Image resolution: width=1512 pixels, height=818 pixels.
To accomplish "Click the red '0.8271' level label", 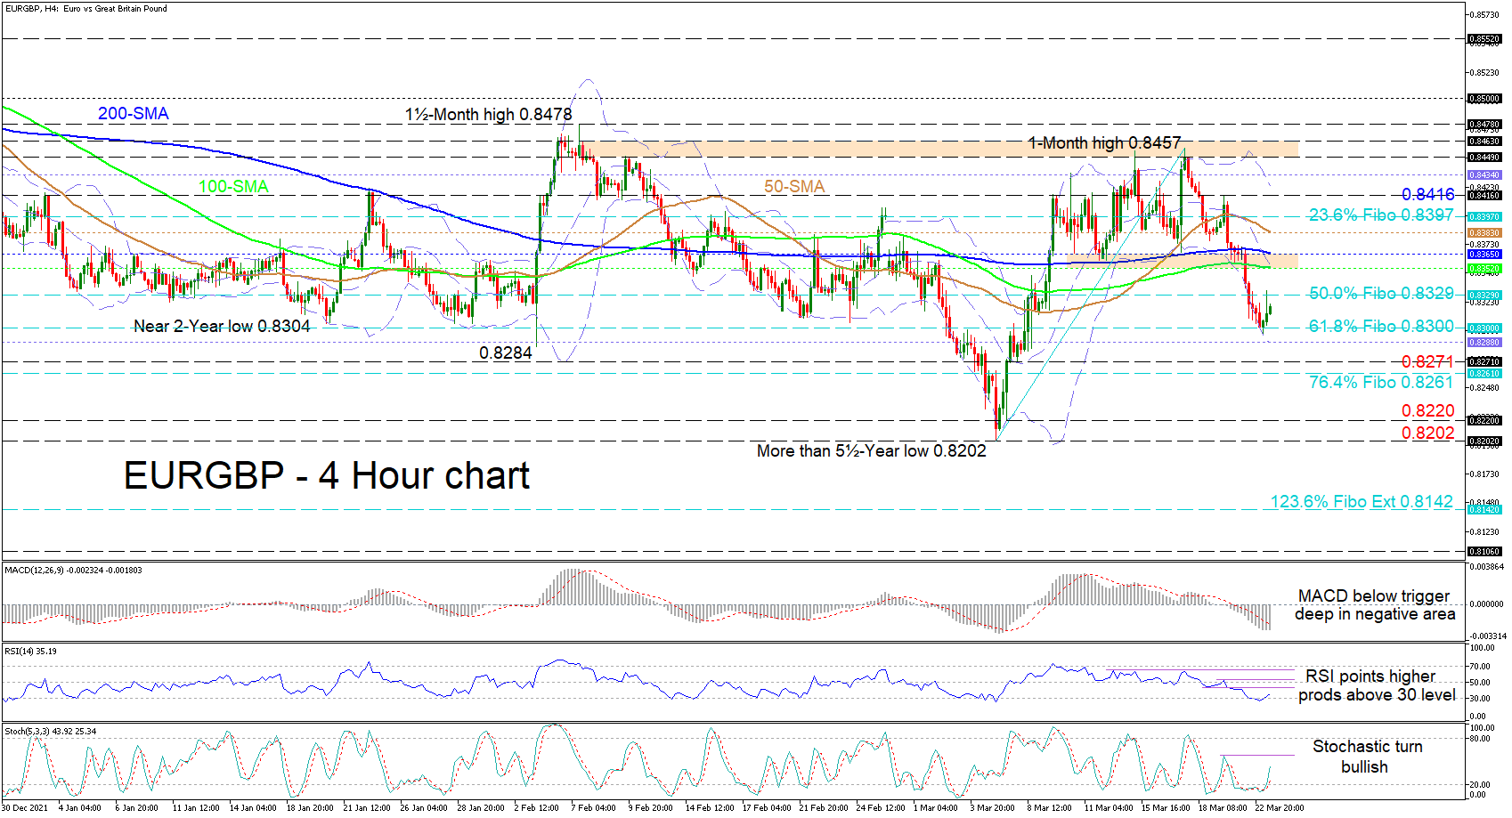I will pos(1428,361).
